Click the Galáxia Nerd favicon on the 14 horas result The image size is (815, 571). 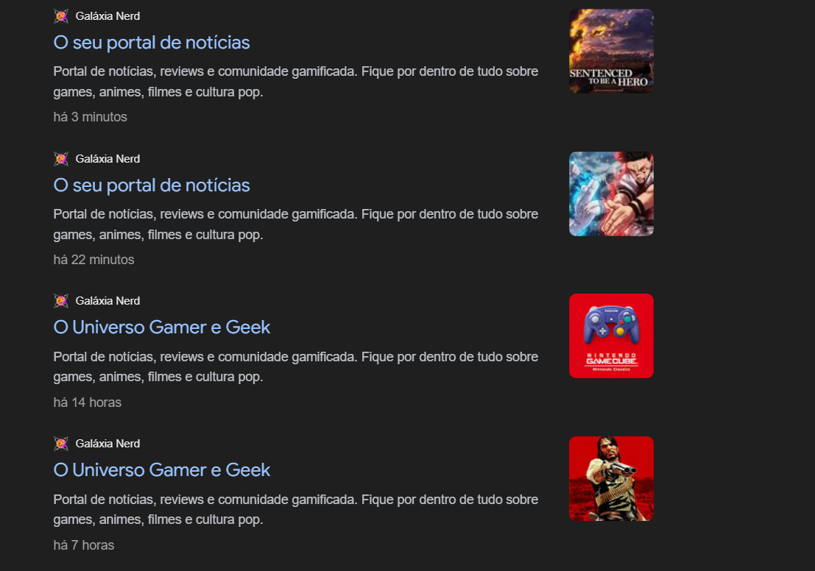(x=61, y=301)
